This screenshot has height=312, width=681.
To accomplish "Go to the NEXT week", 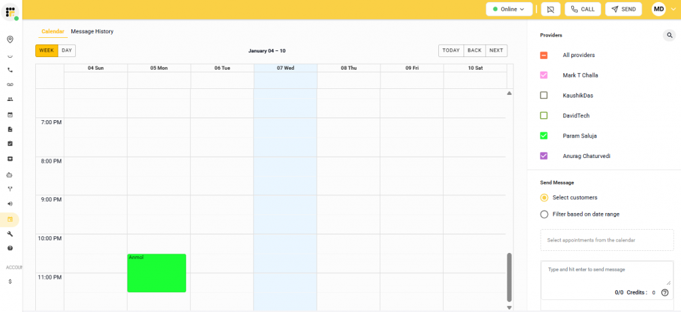I will tap(496, 50).
